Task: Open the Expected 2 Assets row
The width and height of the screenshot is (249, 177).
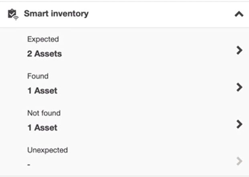Action: point(124,46)
